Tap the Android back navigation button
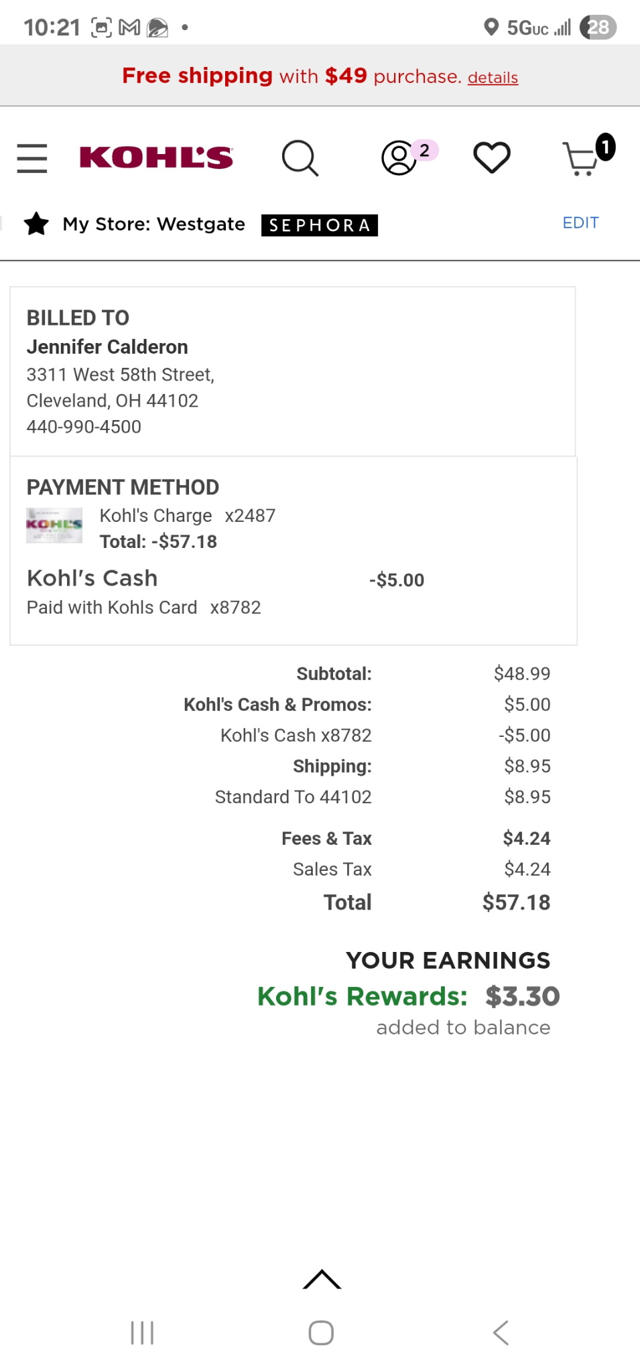This screenshot has width=640, height=1372. pos(501,1332)
